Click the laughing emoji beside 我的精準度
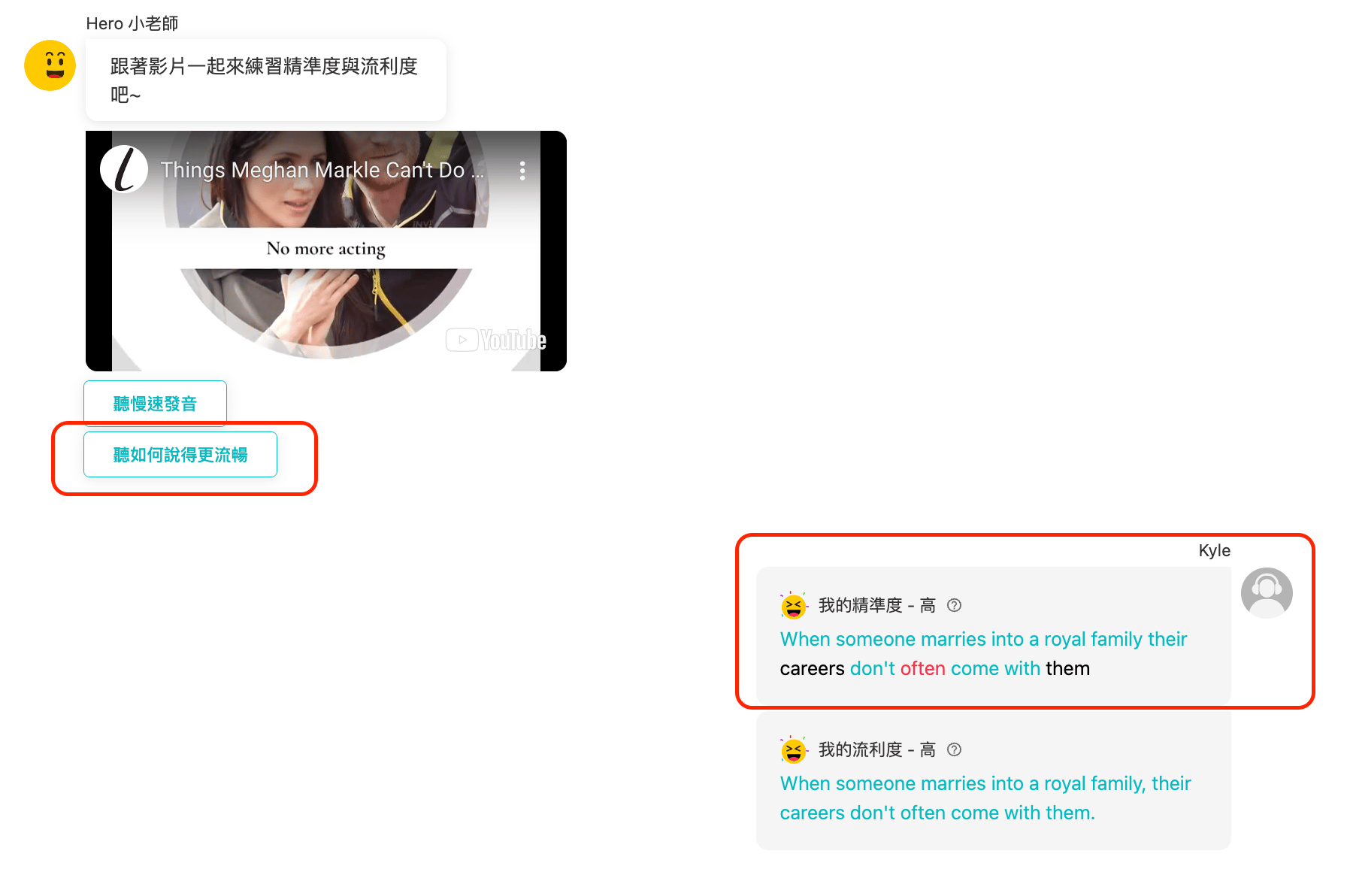 tap(793, 605)
